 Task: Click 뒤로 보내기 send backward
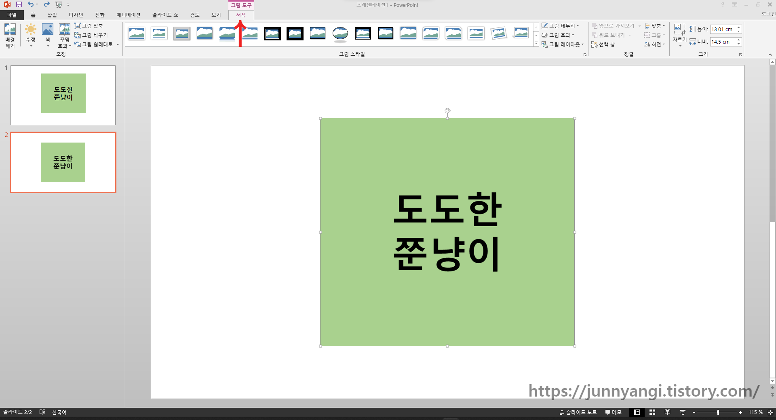point(608,35)
